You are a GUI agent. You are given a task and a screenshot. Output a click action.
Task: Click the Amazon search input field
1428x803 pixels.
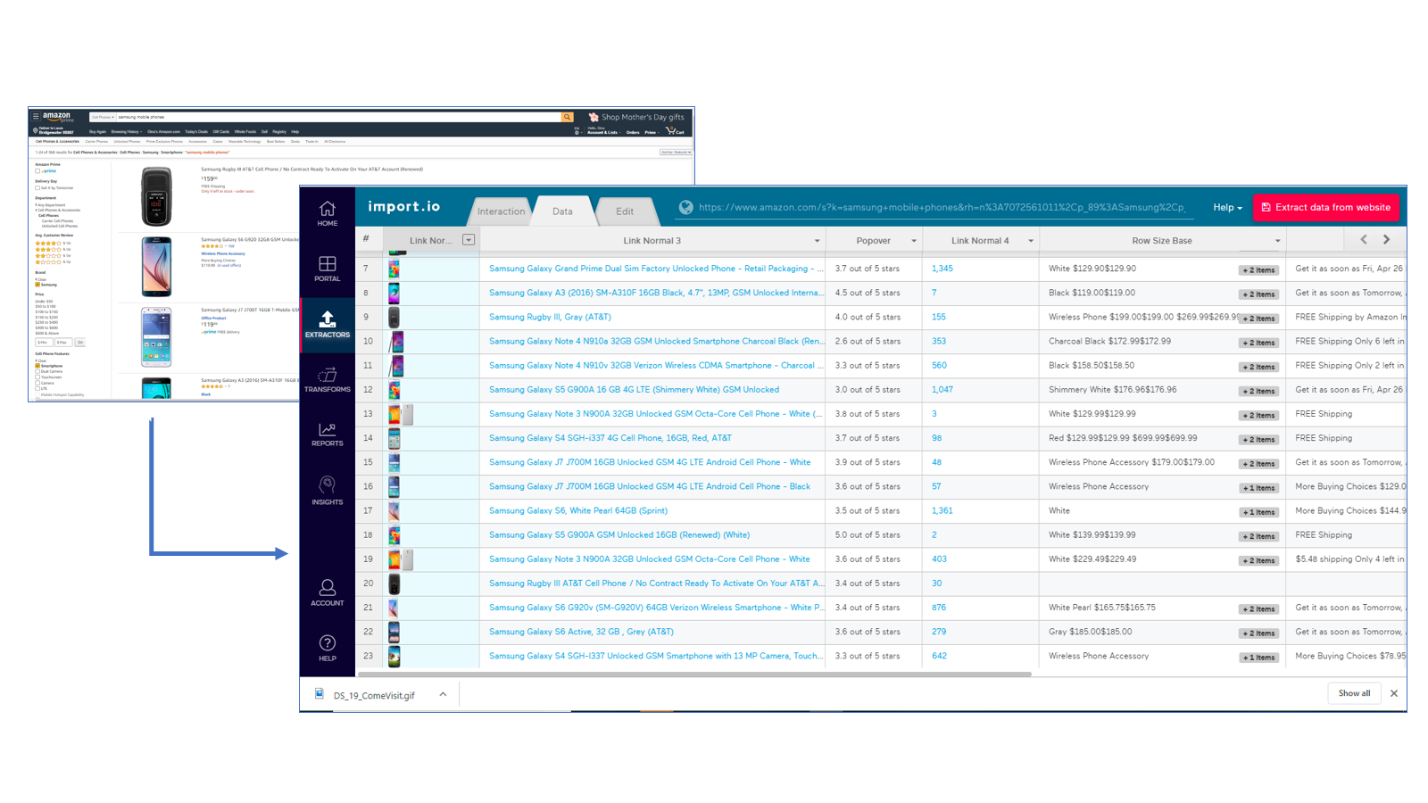pos(337,117)
